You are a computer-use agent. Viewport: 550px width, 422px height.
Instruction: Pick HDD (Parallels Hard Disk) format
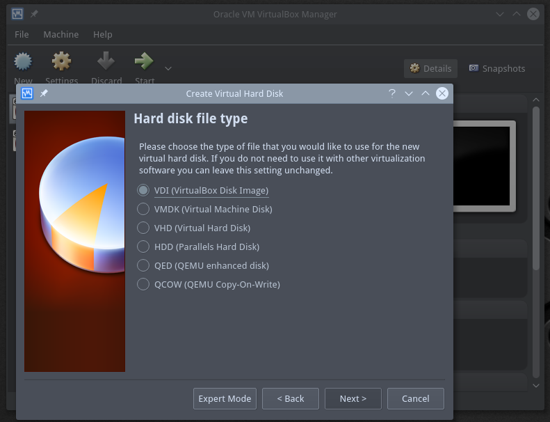pyautogui.click(x=198, y=247)
